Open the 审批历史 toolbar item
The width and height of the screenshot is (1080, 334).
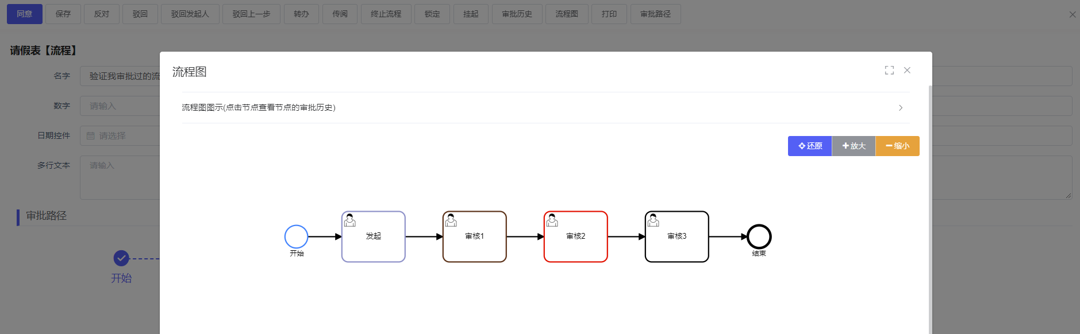tap(517, 14)
